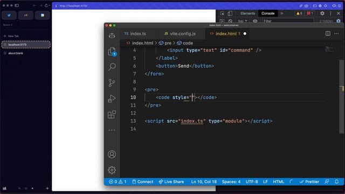Open the Explorer view in VS Code activity bar
The height and width of the screenshot is (194, 345).
coord(112,52)
